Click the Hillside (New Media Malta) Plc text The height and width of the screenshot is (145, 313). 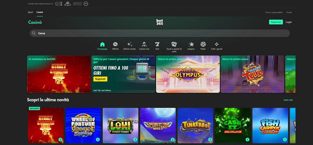(41, 4)
